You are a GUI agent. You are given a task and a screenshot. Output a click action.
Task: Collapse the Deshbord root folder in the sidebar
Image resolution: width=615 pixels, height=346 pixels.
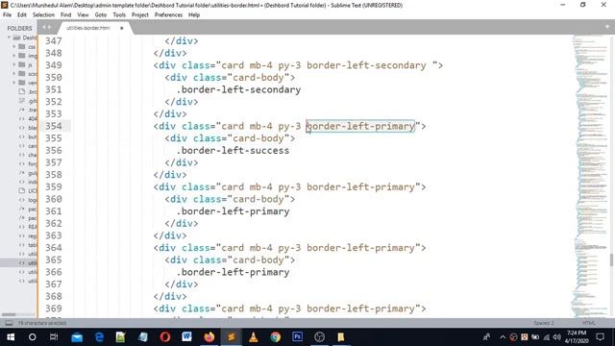click(x=9, y=37)
